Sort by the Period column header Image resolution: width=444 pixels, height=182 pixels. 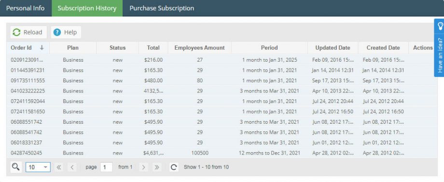pos(269,48)
